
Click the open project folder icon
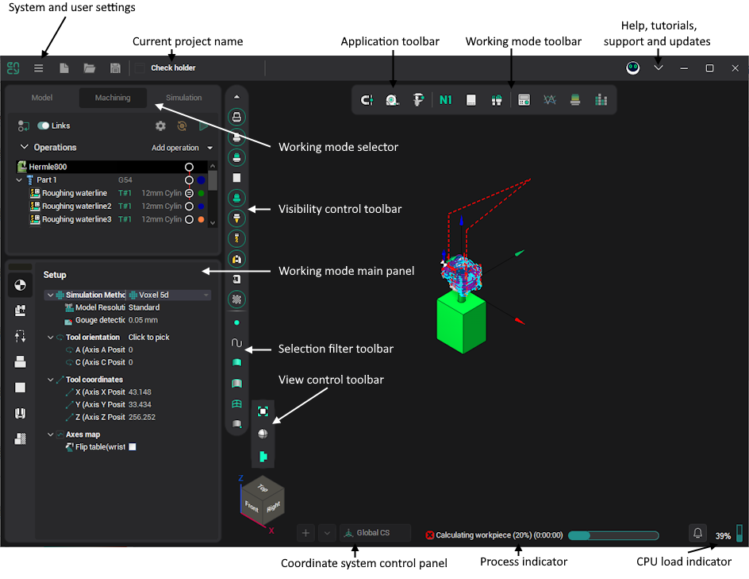click(90, 68)
